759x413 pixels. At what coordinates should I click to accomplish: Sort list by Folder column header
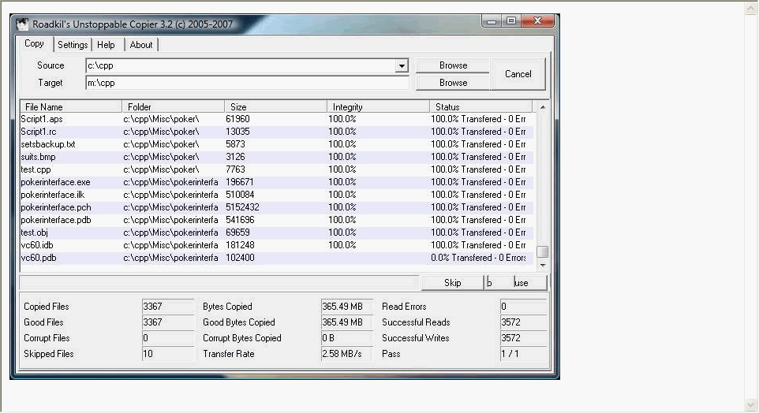174,107
